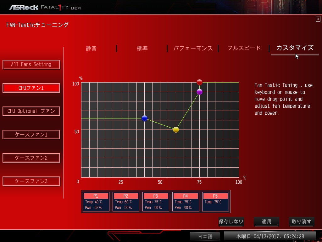Switch to the 標準 (Standard) tab
This screenshot has height=242, width=322.
[142, 48]
